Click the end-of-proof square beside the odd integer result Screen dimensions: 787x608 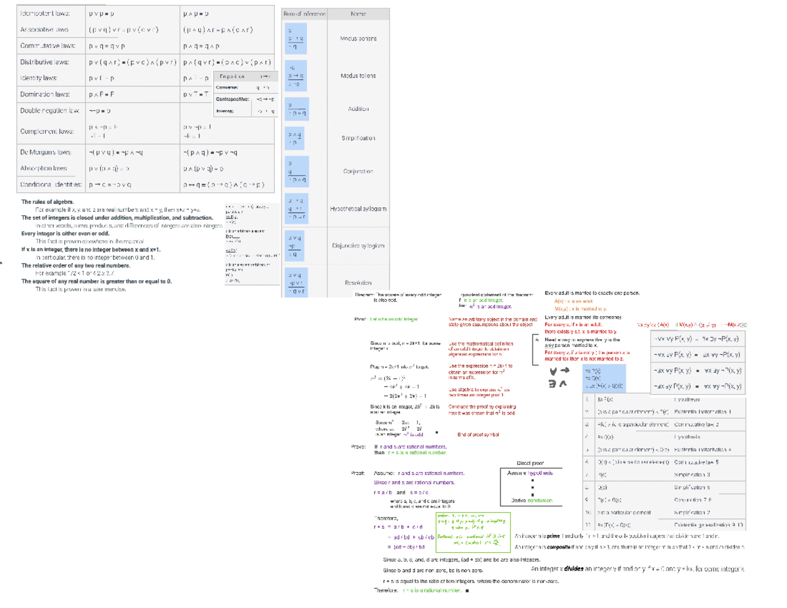[437, 433]
